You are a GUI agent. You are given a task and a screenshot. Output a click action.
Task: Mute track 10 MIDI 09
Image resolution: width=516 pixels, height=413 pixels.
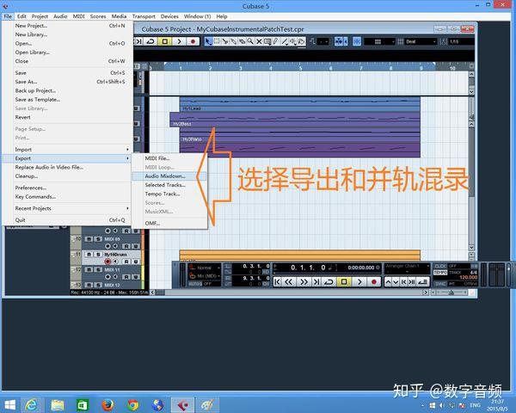tap(89, 239)
